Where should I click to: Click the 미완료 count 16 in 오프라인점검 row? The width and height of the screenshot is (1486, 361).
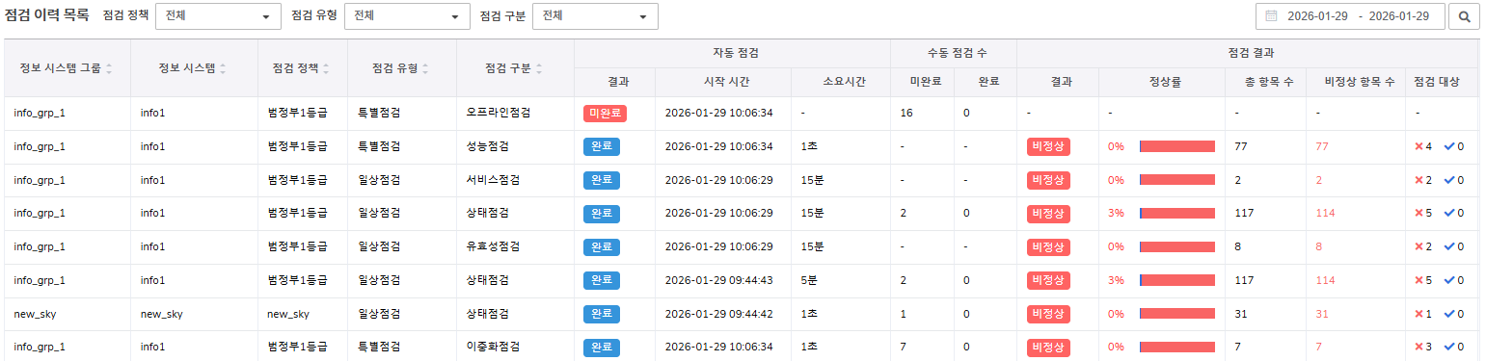tap(906, 114)
